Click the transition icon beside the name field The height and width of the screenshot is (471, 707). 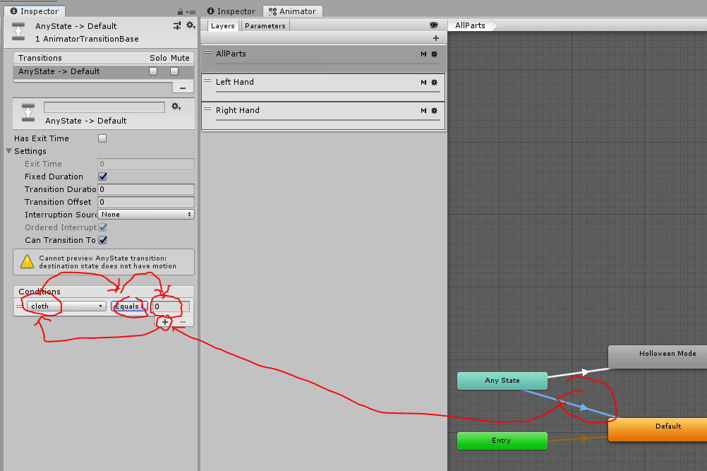pos(28,112)
